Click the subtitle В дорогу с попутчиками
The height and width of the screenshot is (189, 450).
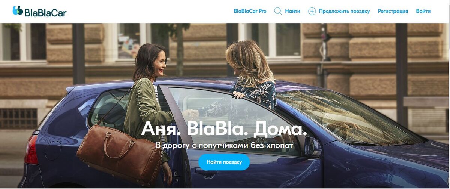[x=224, y=145]
